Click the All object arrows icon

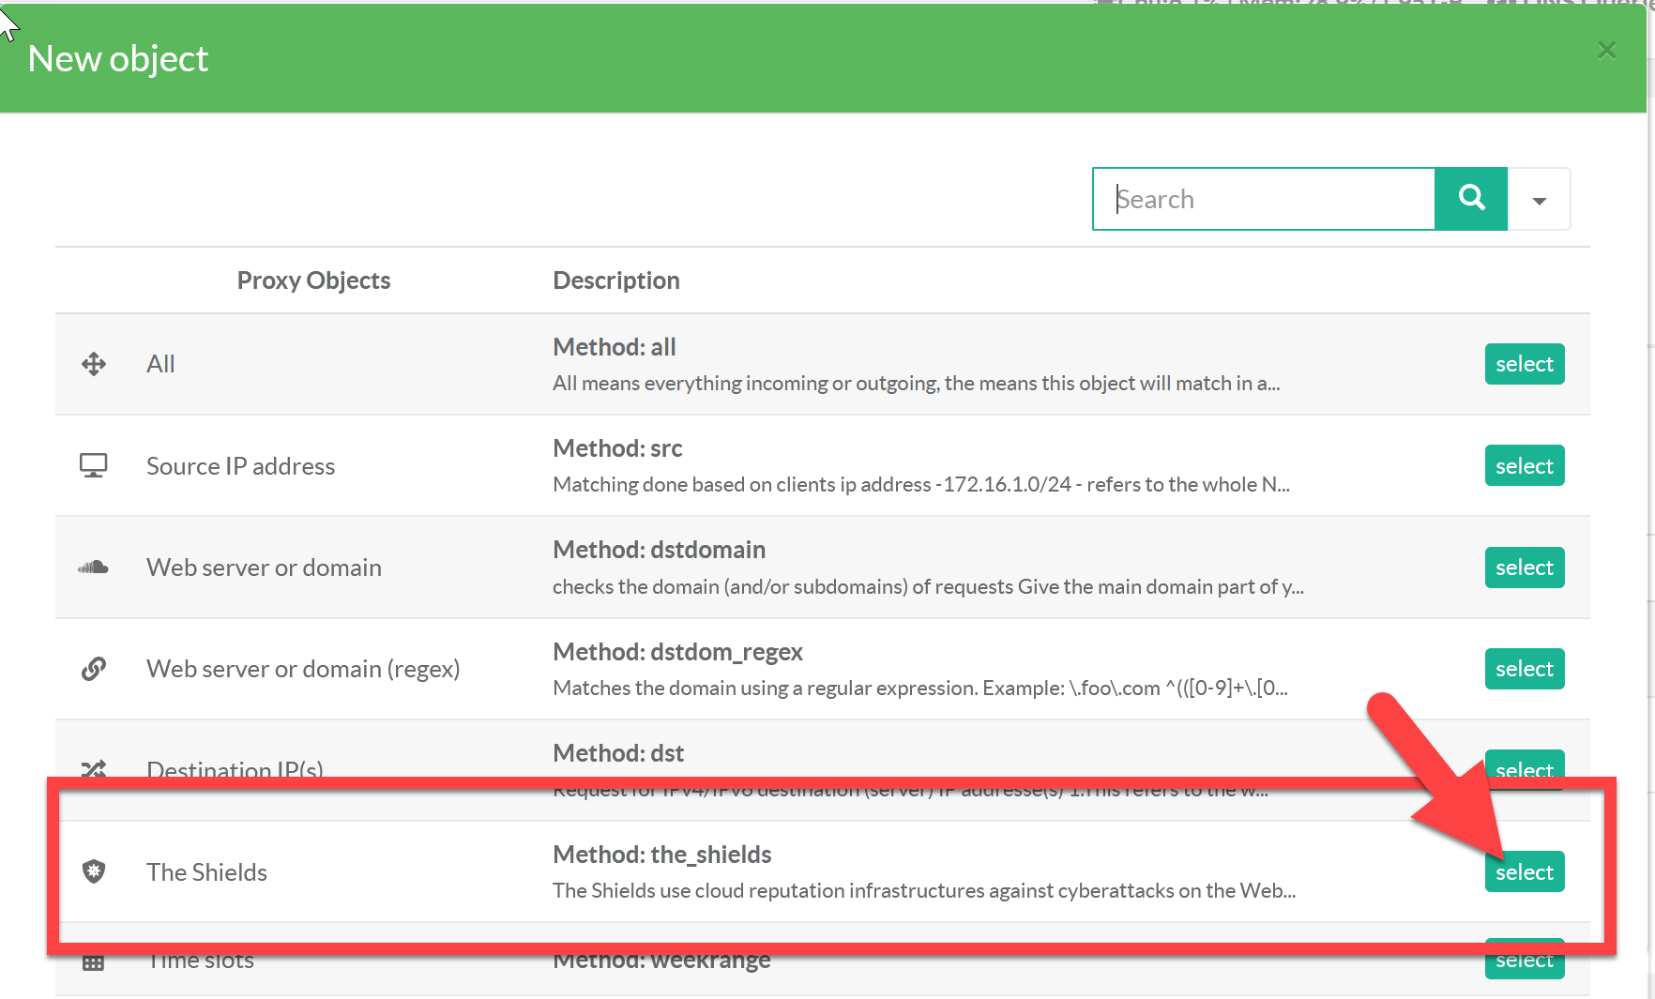[94, 364]
